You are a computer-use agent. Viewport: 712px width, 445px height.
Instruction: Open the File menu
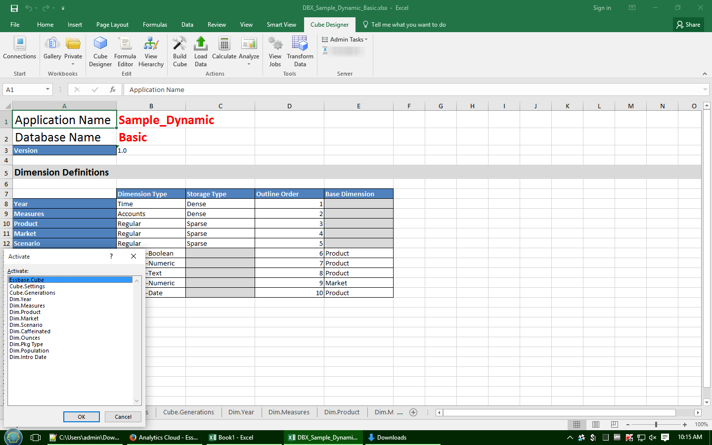point(15,25)
